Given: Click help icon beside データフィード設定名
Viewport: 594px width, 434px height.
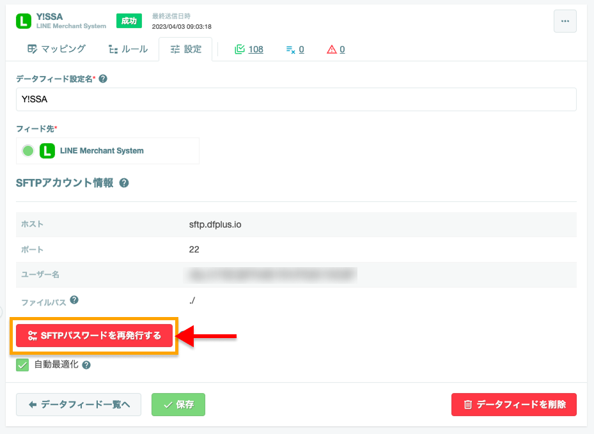Looking at the screenshot, I should (103, 79).
